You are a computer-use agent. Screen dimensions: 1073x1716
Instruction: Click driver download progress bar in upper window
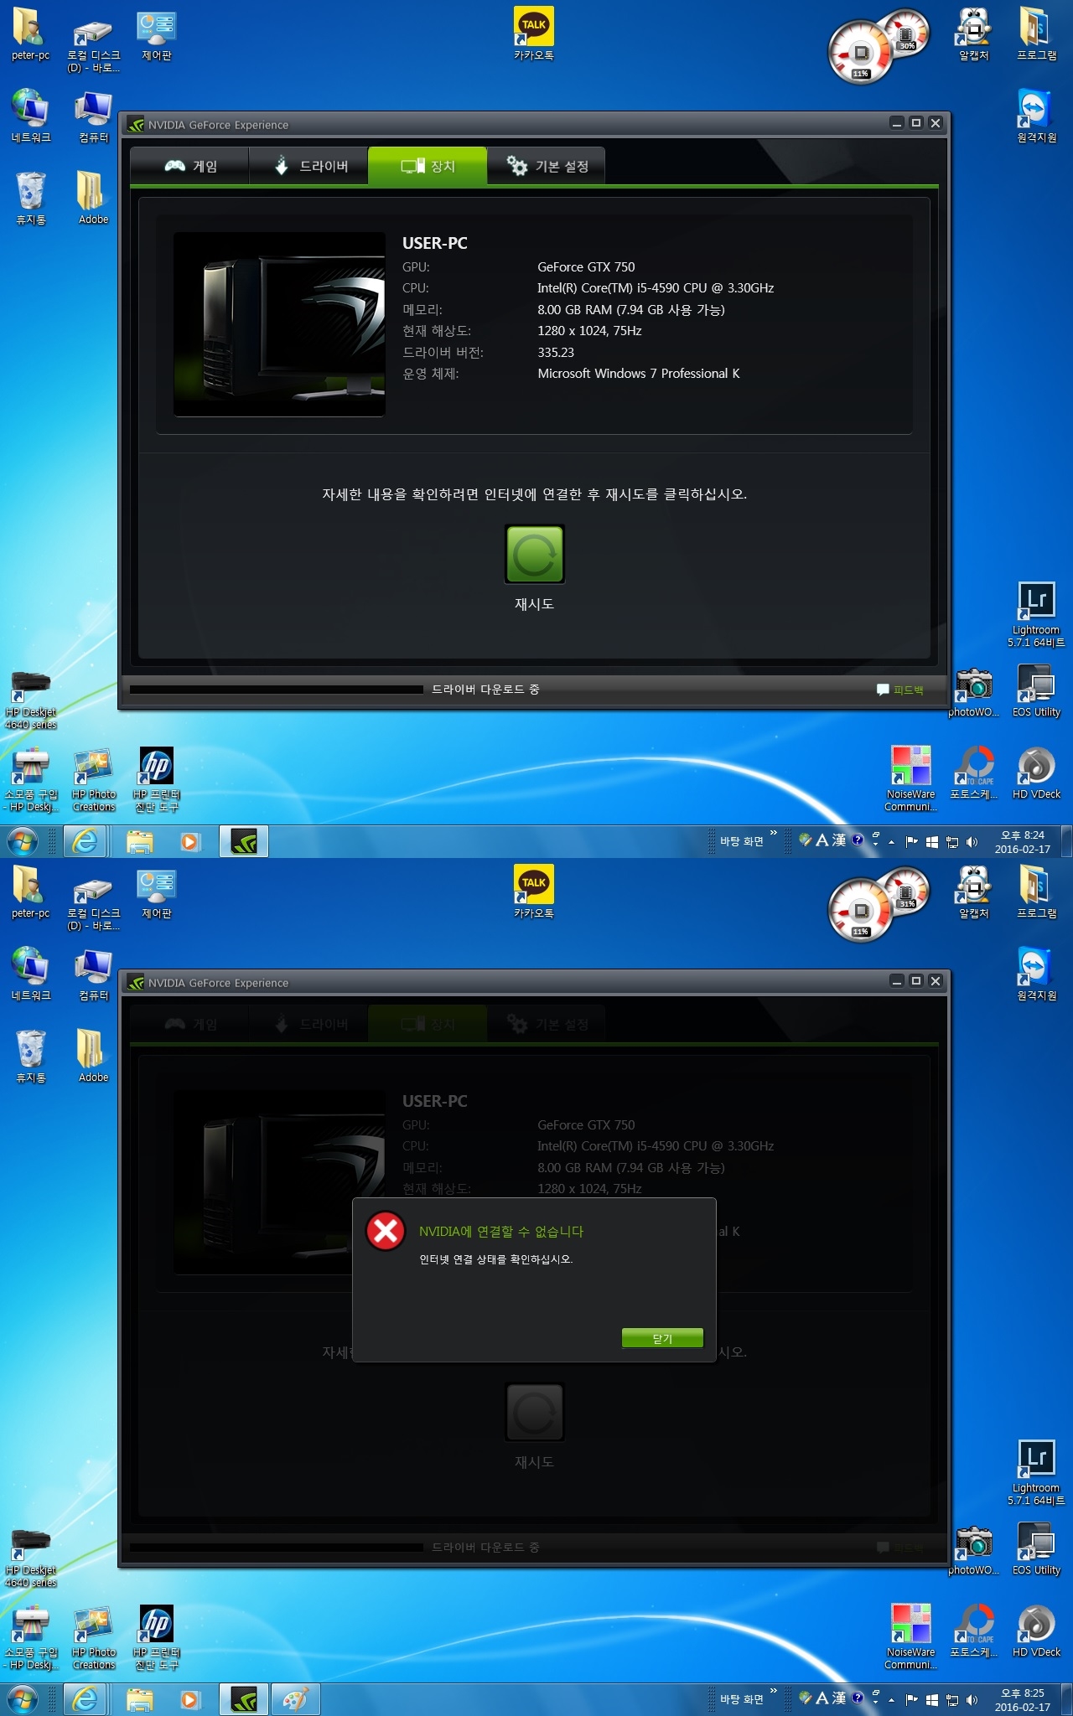(x=277, y=690)
